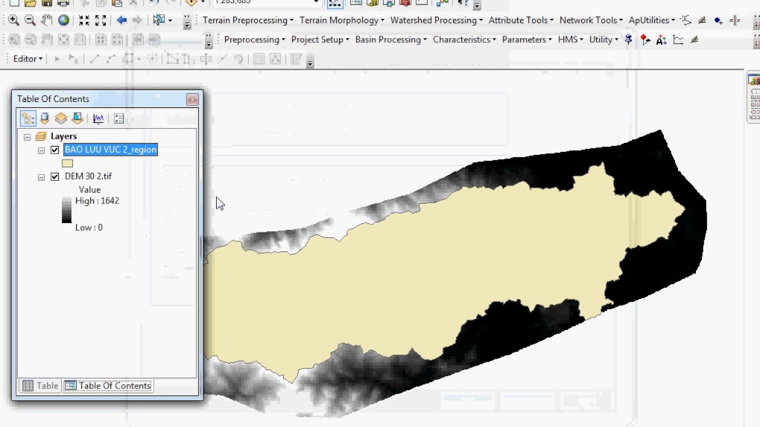Click the Full Extent globe icon
Viewport: 760px width, 427px height.
[64, 20]
